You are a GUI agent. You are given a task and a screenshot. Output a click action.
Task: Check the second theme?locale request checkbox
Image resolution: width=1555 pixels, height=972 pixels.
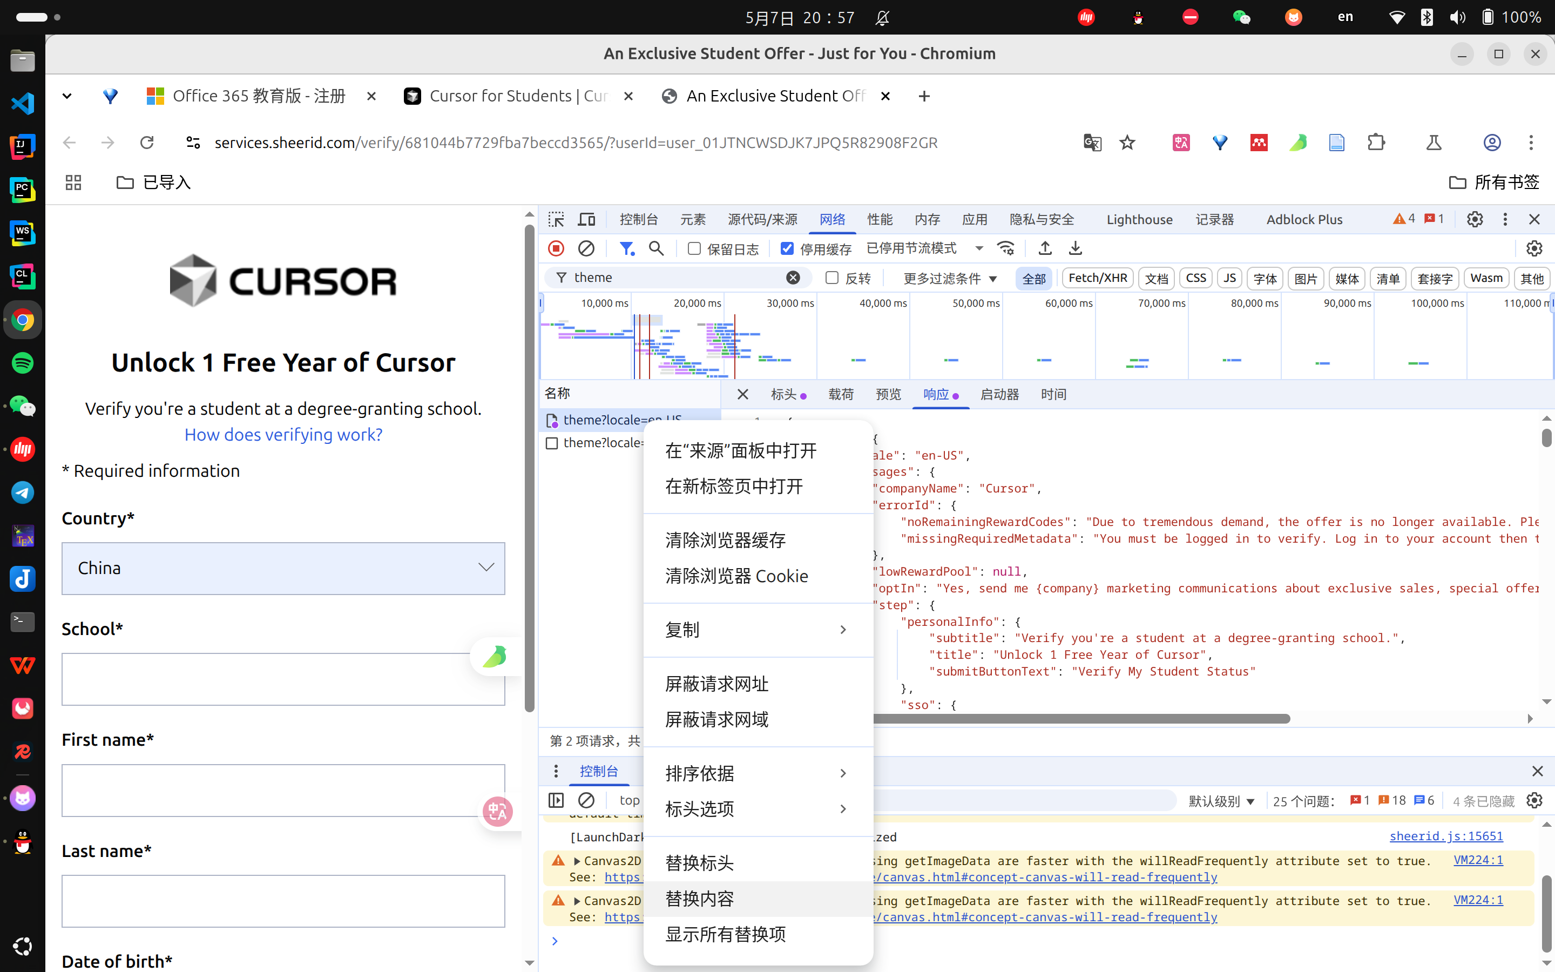(551, 443)
